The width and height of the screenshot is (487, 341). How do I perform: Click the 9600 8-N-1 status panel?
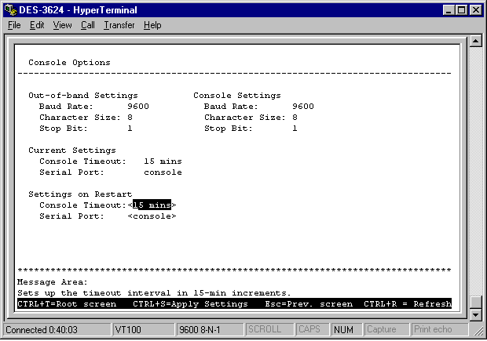click(208, 330)
